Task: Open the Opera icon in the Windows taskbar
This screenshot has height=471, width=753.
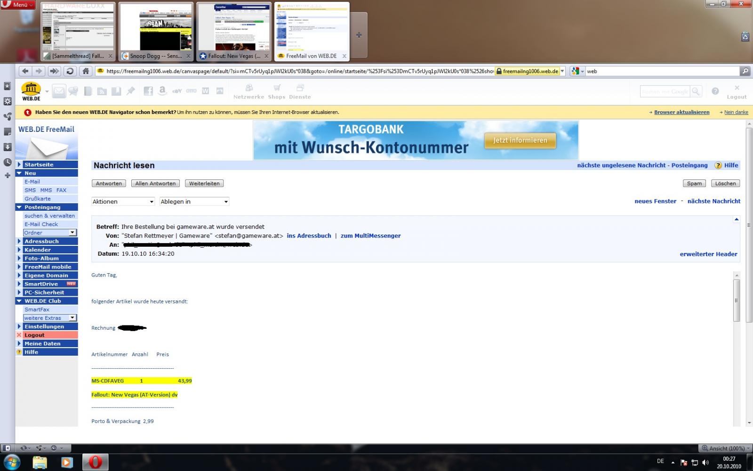Action: tap(96, 462)
